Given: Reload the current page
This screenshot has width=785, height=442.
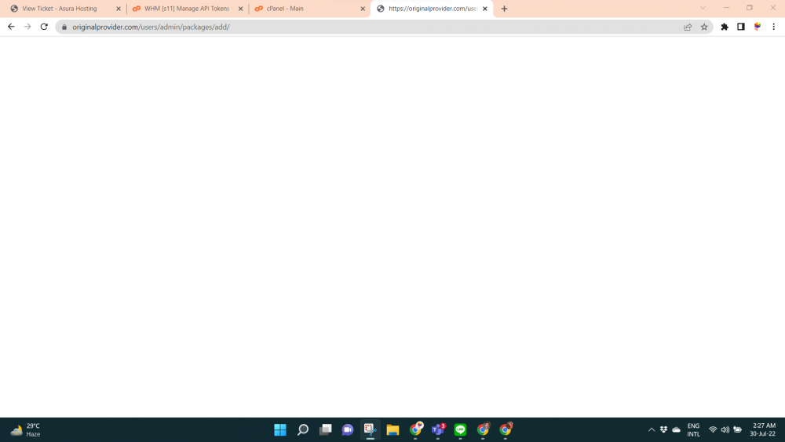Looking at the screenshot, I should coord(44,27).
